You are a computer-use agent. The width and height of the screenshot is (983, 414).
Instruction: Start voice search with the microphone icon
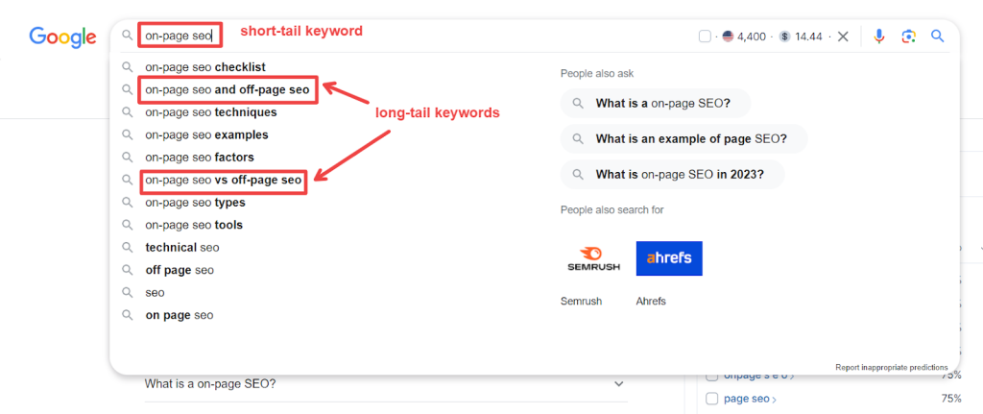pyautogui.click(x=879, y=37)
